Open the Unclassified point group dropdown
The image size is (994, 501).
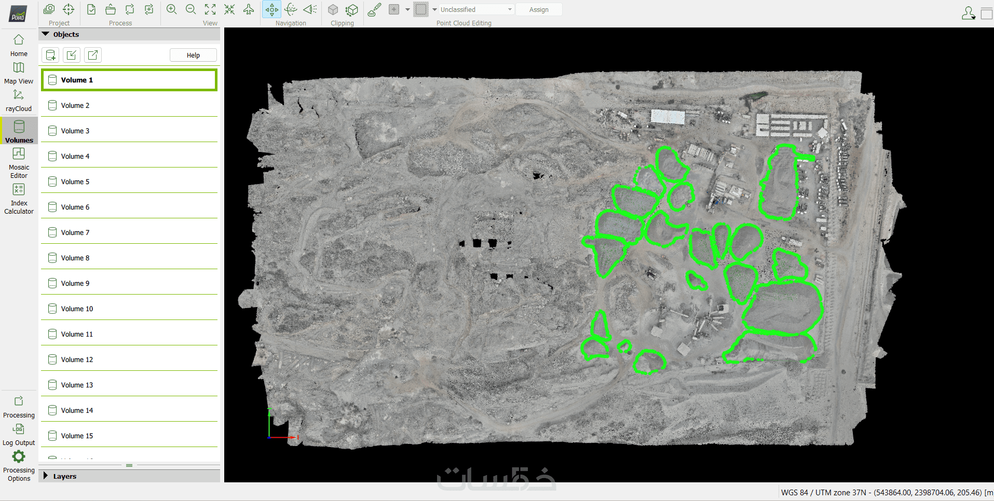tap(476, 9)
